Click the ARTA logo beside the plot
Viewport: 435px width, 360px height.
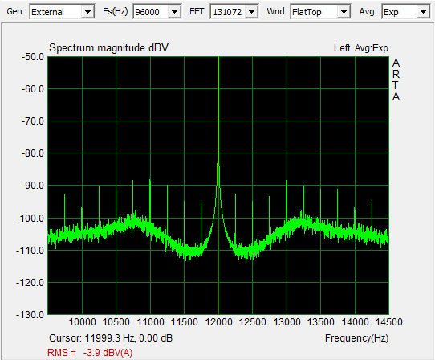(396, 80)
